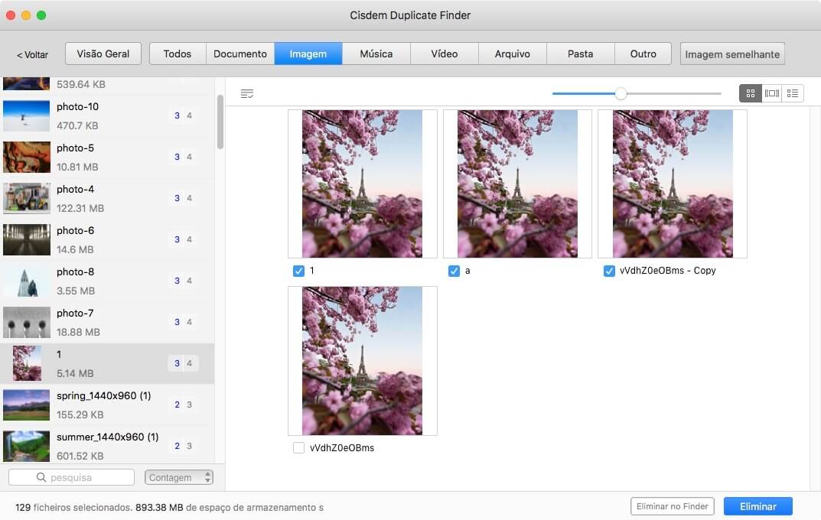This screenshot has width=821, height=520.
Task: Open the Contagem sort dropdown
Action: click(178, 477)
